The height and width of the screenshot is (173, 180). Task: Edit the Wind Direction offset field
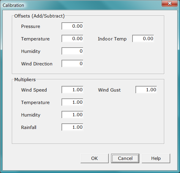click(x=72, y=64)
